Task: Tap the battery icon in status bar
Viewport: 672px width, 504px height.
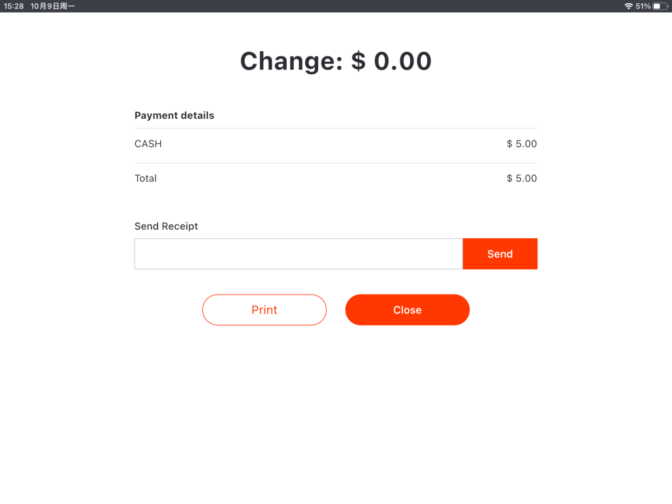Action: pyautogui.click(x=660, y=6)
